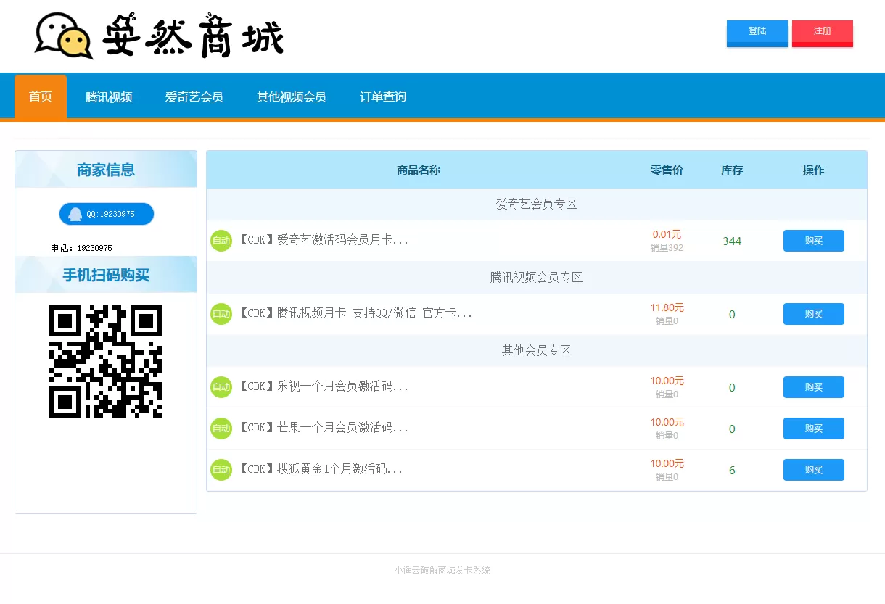Click the 商家信息 panel heading

click(x=106, y=170)
